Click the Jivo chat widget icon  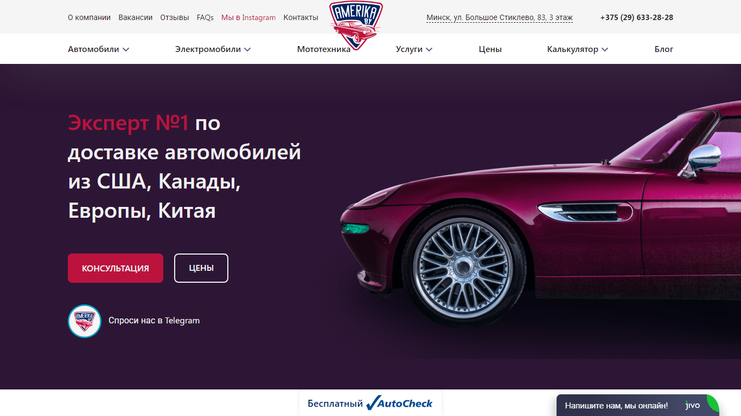pyautogui.click(x=694, y=405)
